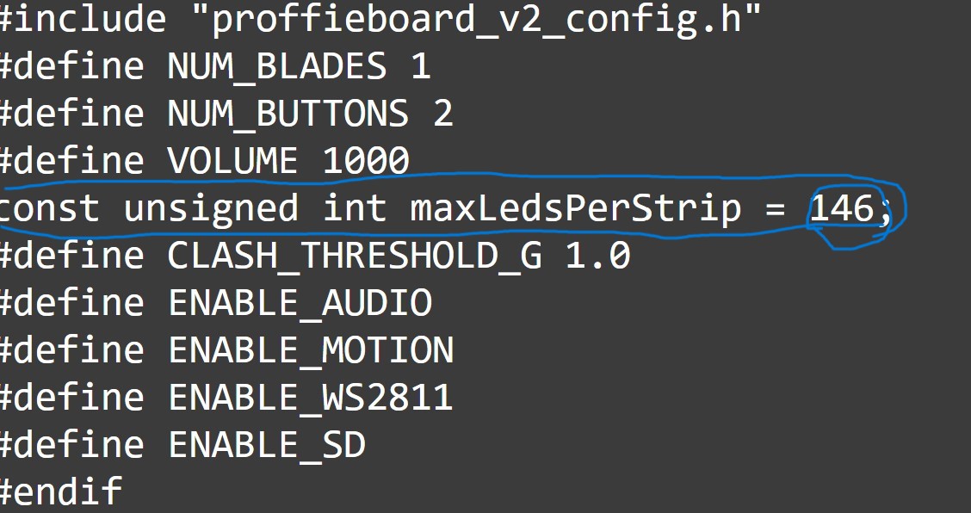Click the ENABLE_AUDIO define
This screenshot has width=971, height=513.
click(300, 303)
